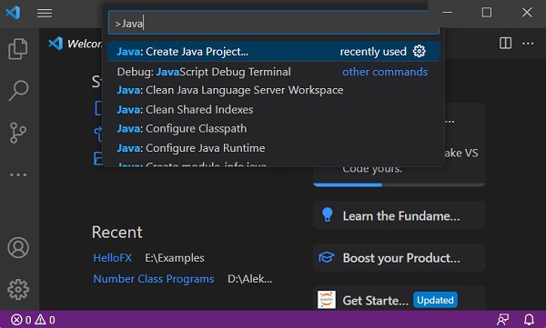Open the Accounts menu icon
546x328 pixels.
(x=18, y=248)
